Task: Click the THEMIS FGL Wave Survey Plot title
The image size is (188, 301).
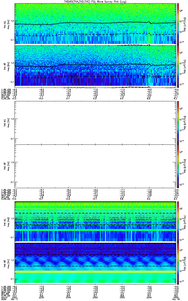Action: tap(95, 2)
